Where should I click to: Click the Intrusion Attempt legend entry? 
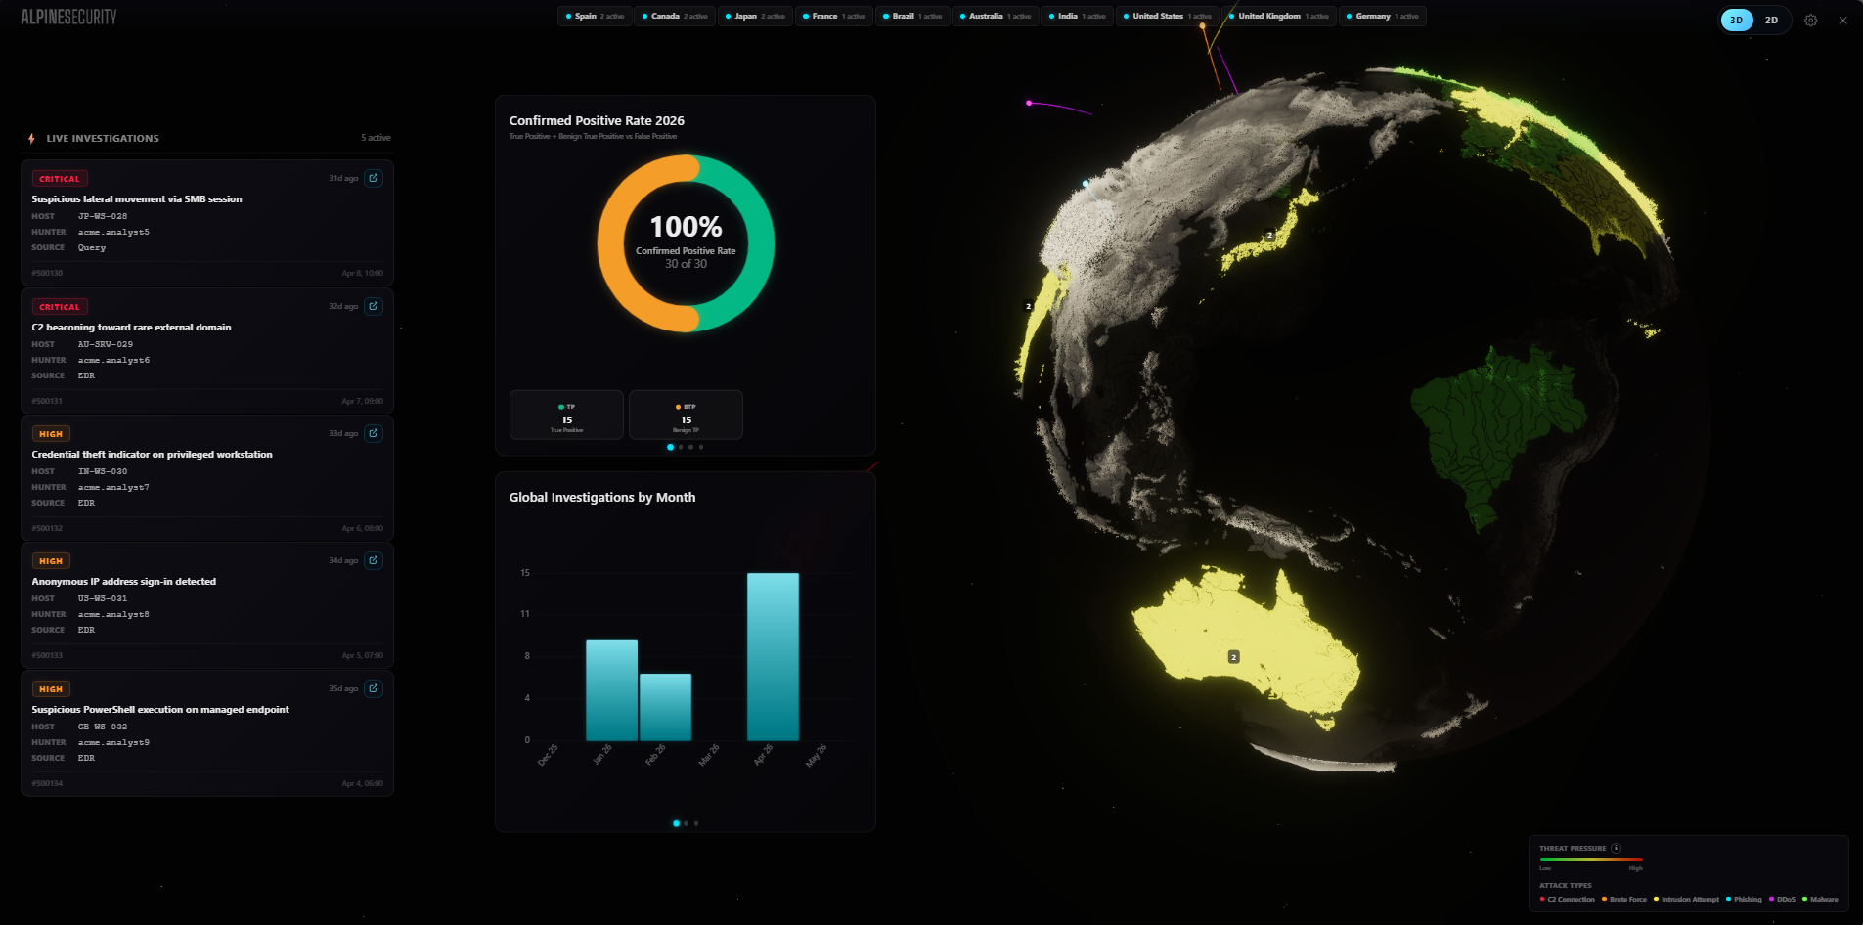click(1686, 899)
